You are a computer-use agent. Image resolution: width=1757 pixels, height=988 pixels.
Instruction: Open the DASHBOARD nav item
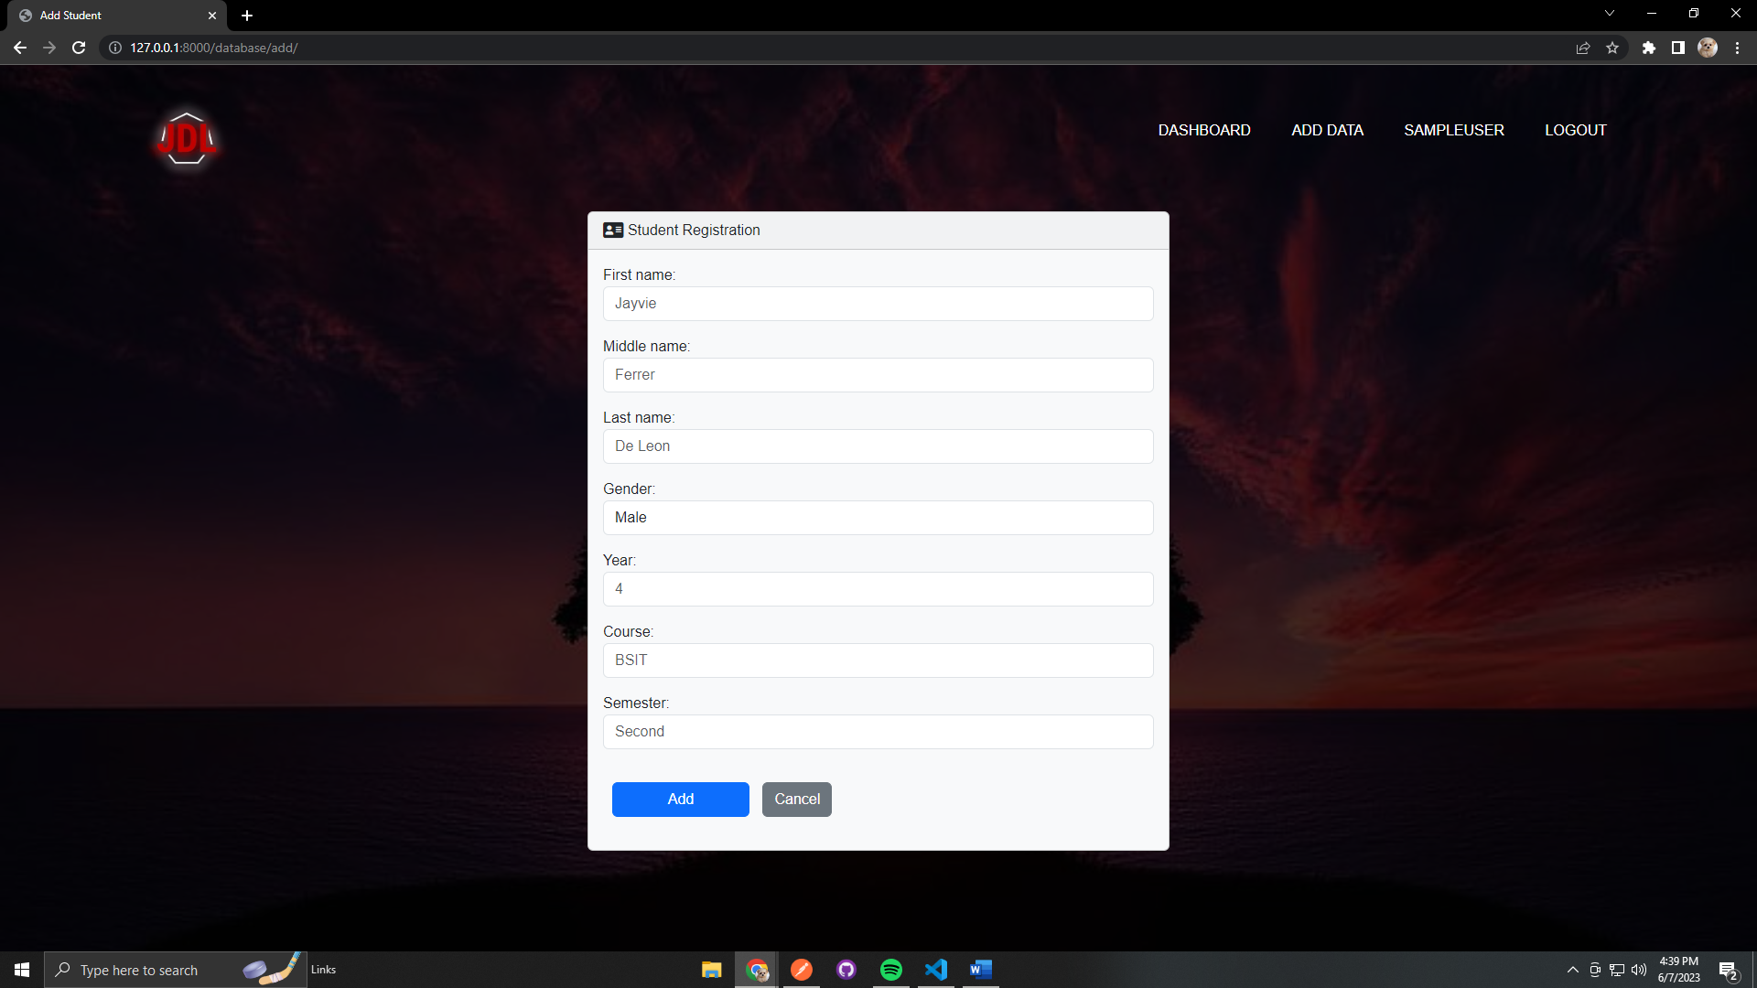pos(1203,130)
